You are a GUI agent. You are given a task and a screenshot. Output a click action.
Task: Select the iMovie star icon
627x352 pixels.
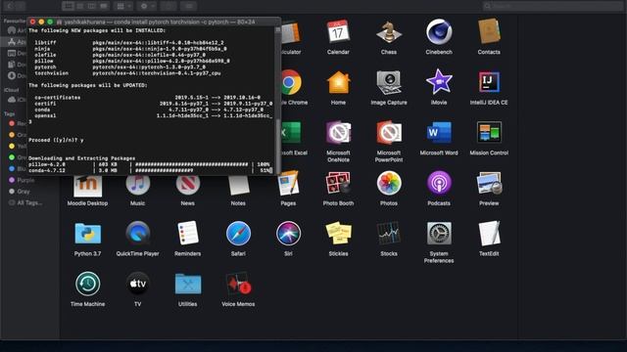click(x=439, y=82)
